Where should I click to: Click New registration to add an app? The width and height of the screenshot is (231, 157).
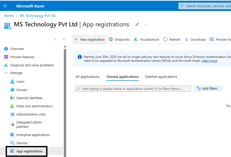click(x=89, y=39)
